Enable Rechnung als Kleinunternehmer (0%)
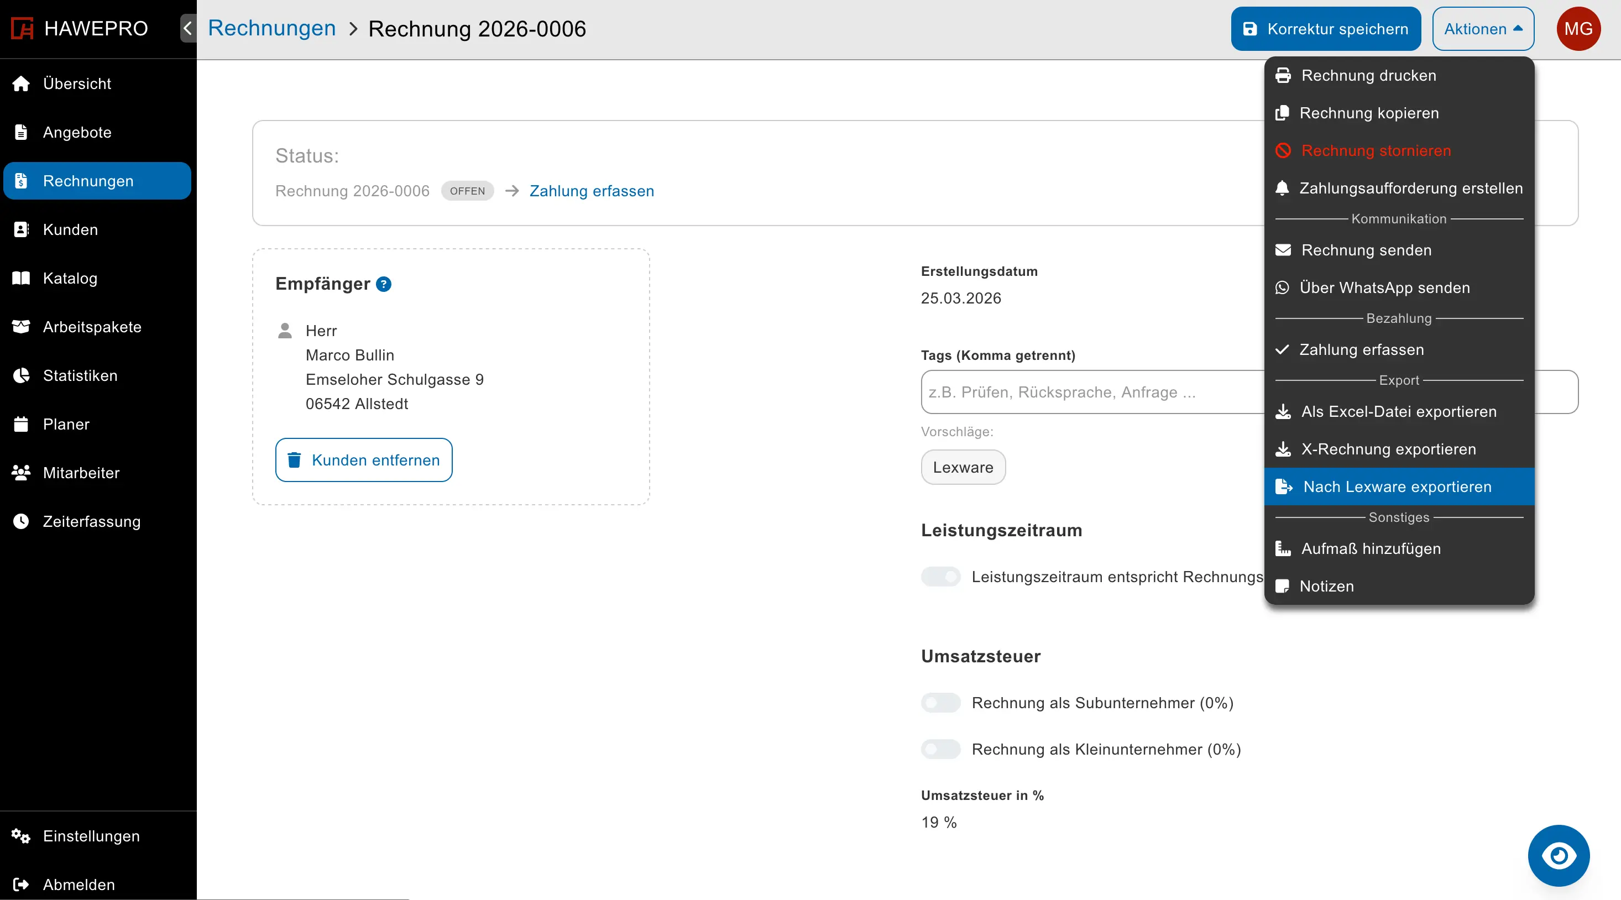Image resolution: width=1621 pixels, height=900 pixels. click(x=940, y=749)
